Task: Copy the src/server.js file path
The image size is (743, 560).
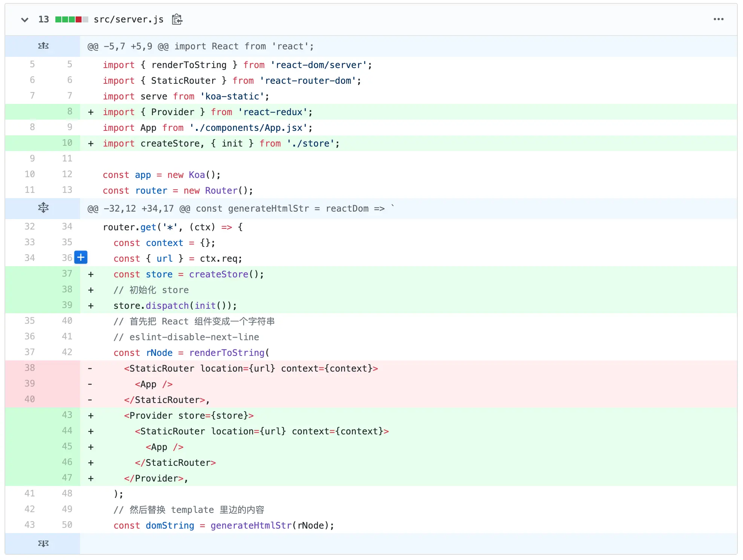Action: pos(177,19)
